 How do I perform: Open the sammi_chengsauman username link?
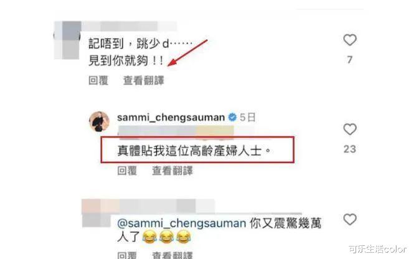tap(171, 117)
